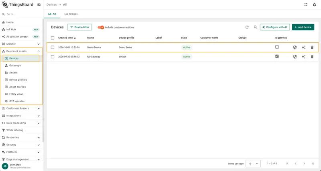
Task: Collapse the sidebar menu icon
Action: (x=39, y=4)
